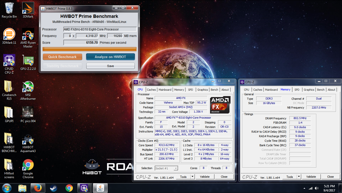Open the volume speaker tray icon

coord(317,188)
